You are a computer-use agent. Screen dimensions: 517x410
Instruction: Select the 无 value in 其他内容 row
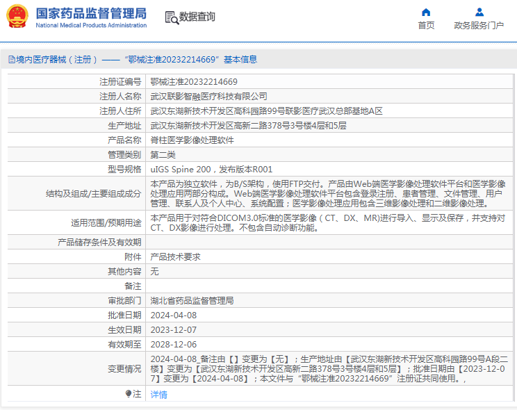coord(154,271)
